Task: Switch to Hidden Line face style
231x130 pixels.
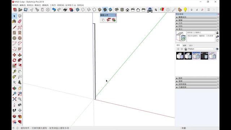Action: (94, 10)
